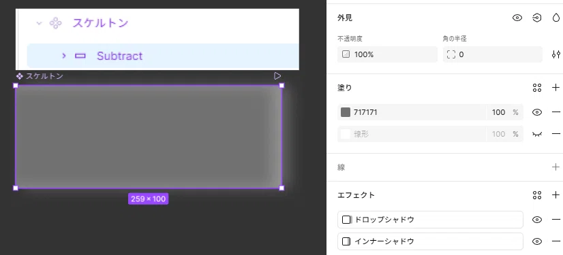Click corner radius field showing 0
This screenshot has width=563, height=255.
pos(492,54)
